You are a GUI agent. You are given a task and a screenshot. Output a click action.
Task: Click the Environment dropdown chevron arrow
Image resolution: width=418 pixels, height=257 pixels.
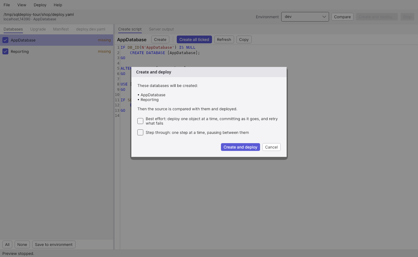coord(324,17)
